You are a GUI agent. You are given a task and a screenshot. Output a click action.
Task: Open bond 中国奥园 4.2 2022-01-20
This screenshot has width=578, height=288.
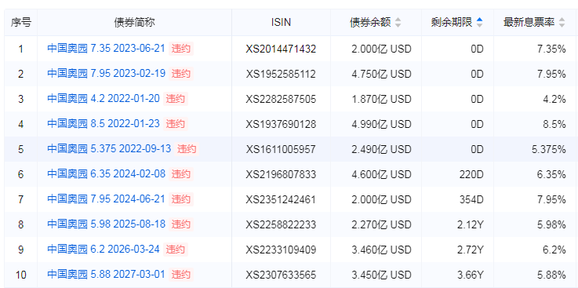[x=104, y=98]
